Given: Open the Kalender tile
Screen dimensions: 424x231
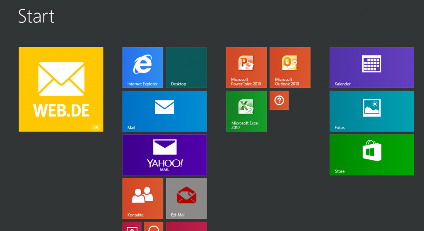Looking at the screenshot, I should (371, 67).
